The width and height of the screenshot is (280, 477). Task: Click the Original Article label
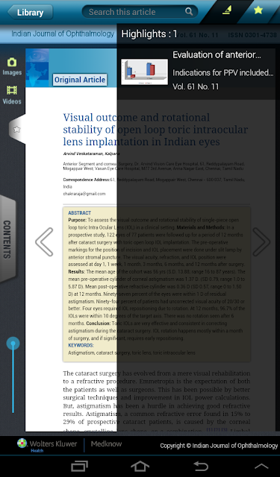[x=80, y=80]
